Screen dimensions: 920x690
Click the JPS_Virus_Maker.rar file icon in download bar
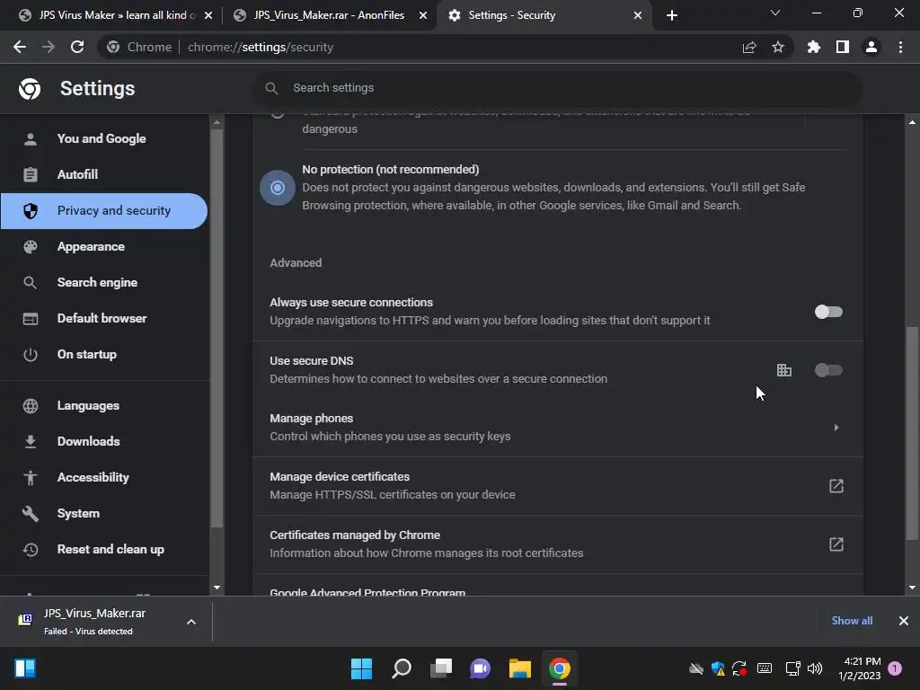click(24, 620)
